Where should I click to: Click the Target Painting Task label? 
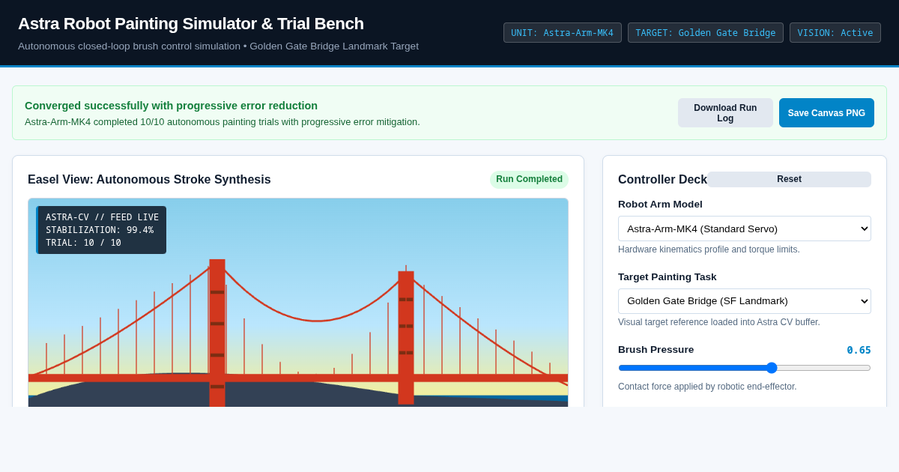point(668,277)
